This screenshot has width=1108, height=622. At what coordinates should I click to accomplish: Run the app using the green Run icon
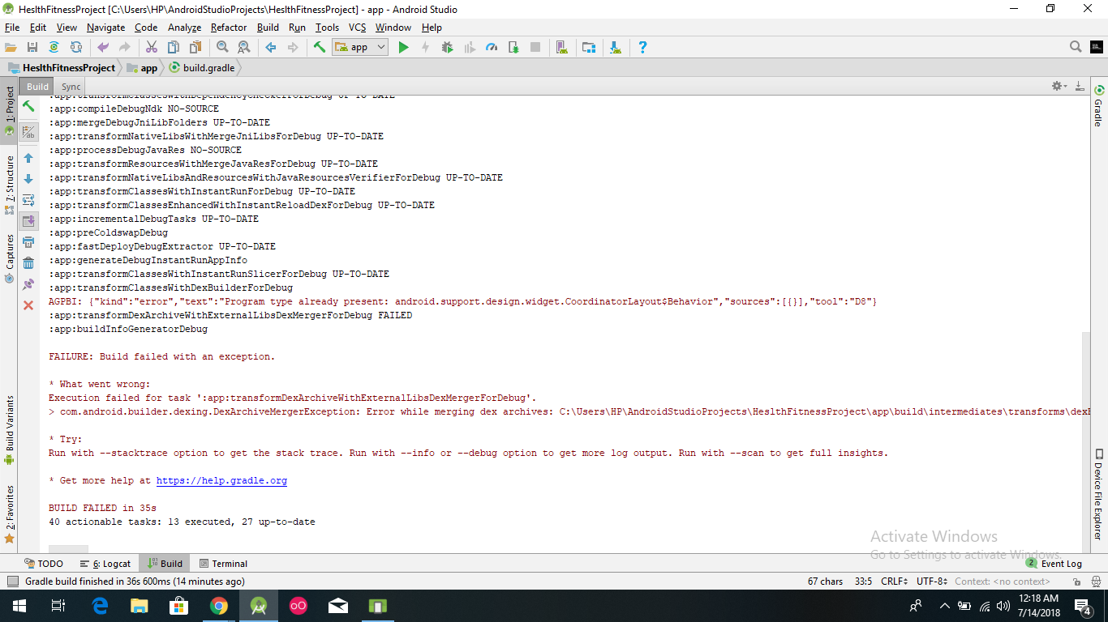403,46
